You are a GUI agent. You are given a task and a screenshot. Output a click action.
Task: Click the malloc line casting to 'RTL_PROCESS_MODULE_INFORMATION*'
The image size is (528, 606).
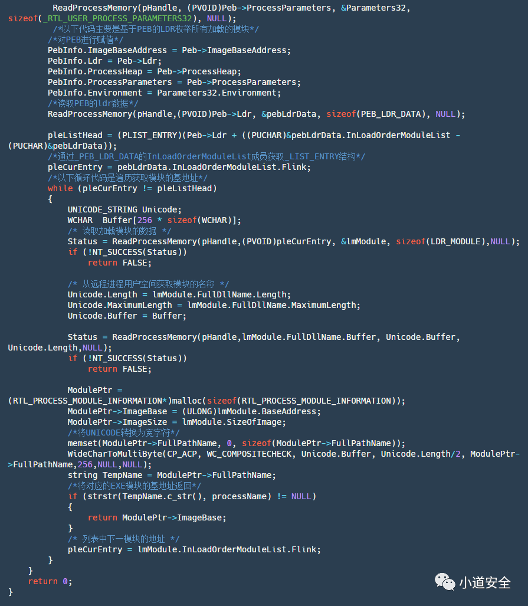click(206, 401)
